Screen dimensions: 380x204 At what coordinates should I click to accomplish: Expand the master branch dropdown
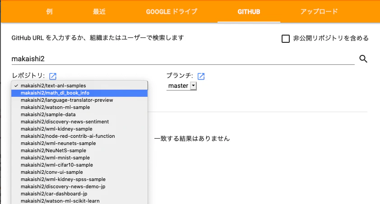point(181,86)
